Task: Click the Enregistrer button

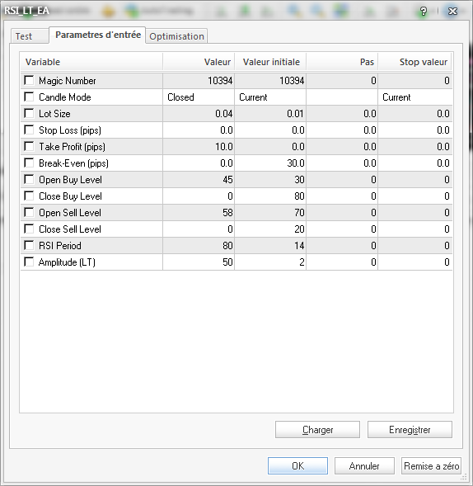Action: coord(410,430)
